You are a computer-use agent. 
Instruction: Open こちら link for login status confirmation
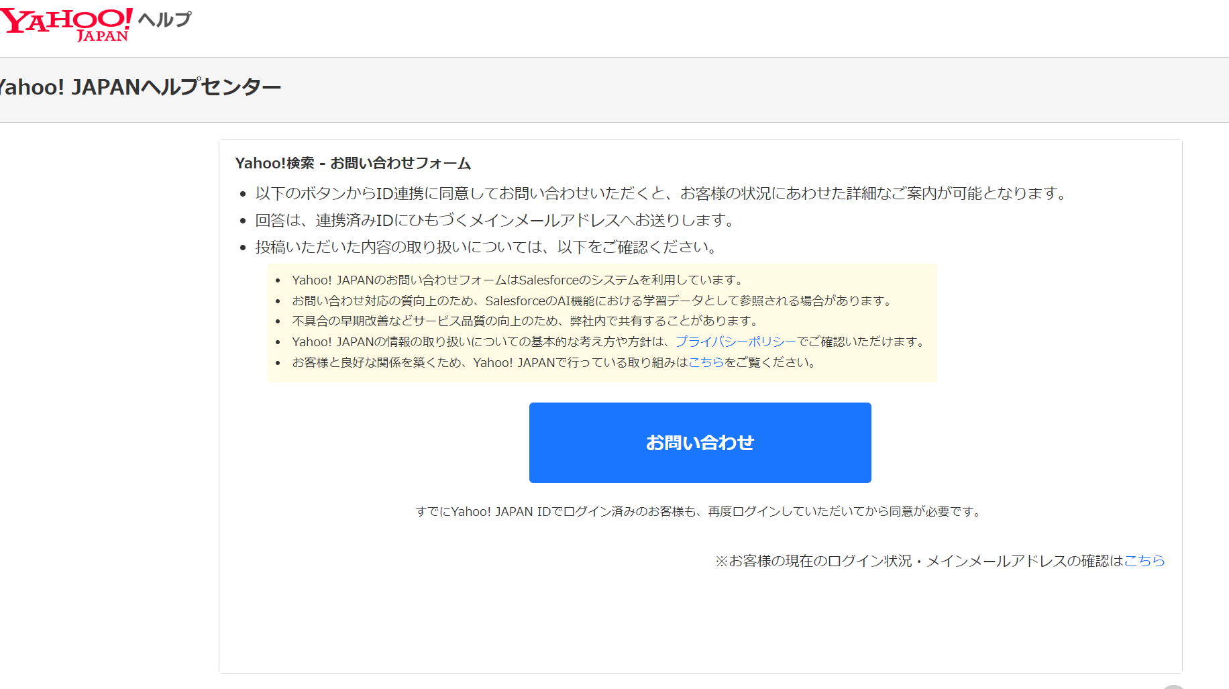click(1144, 561)
